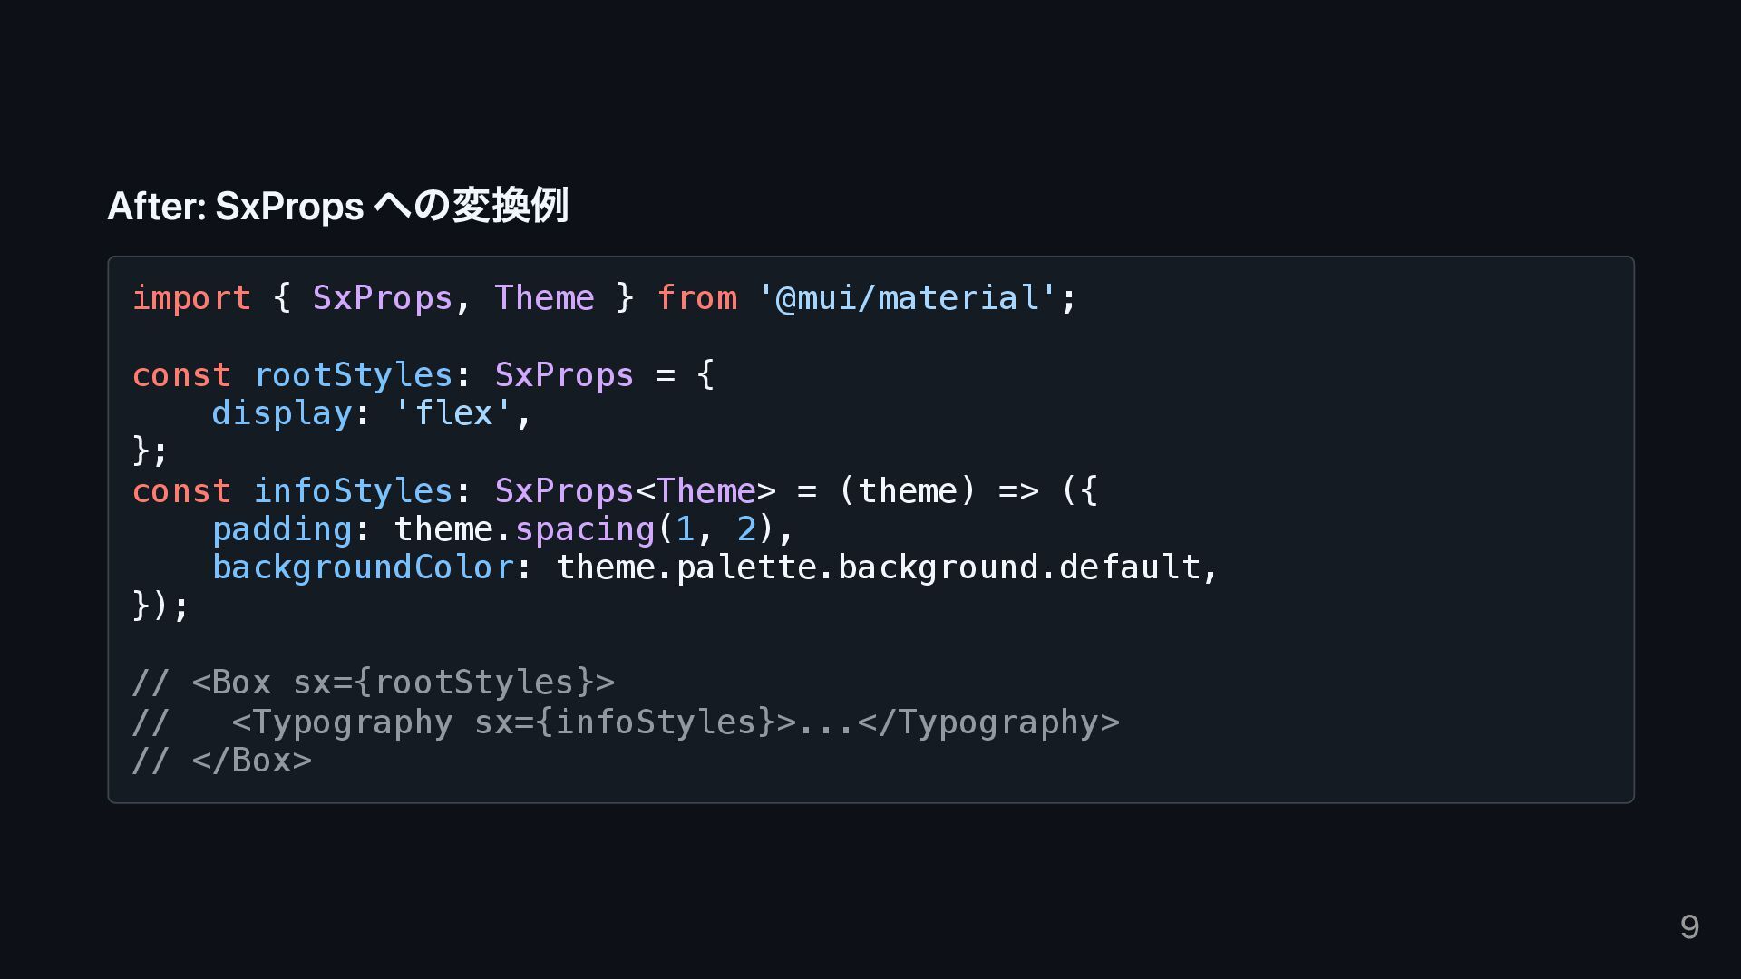This screenshot has width=1741, height=979.
Task: Click the "// <Box sx={rootStyles}>" comment line
Action: click(x=373, y=683)
